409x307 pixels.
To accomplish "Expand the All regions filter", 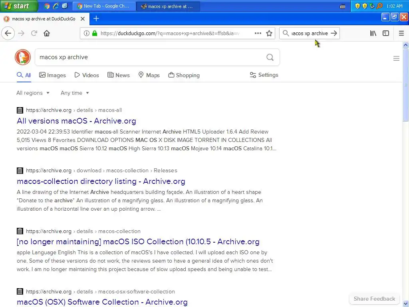I will tap(33, 93).
